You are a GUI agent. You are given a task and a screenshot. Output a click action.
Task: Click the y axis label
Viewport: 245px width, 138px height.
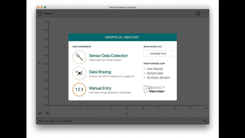pos(39,63)
